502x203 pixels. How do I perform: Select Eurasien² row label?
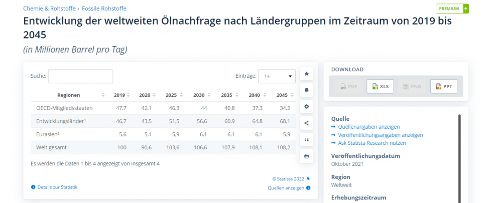[48, 134]
